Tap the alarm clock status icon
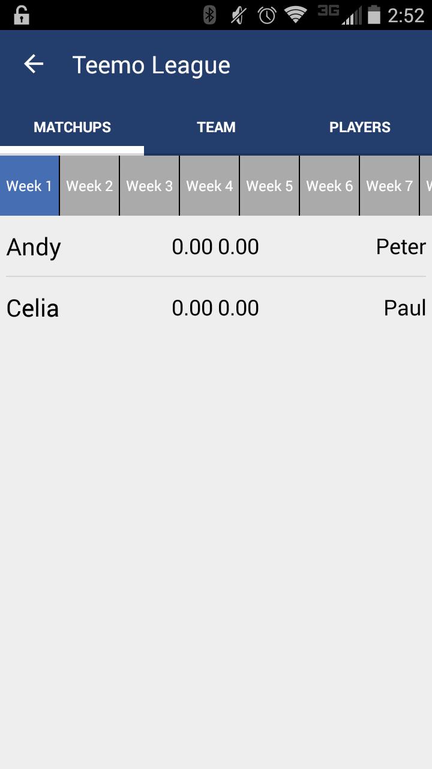 point(266,15)
